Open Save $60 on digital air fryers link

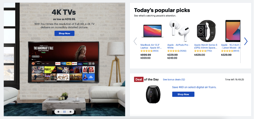(194, 87)
